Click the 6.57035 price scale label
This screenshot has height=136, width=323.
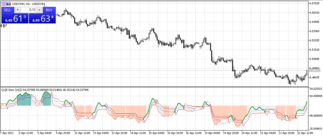point(315,3)
